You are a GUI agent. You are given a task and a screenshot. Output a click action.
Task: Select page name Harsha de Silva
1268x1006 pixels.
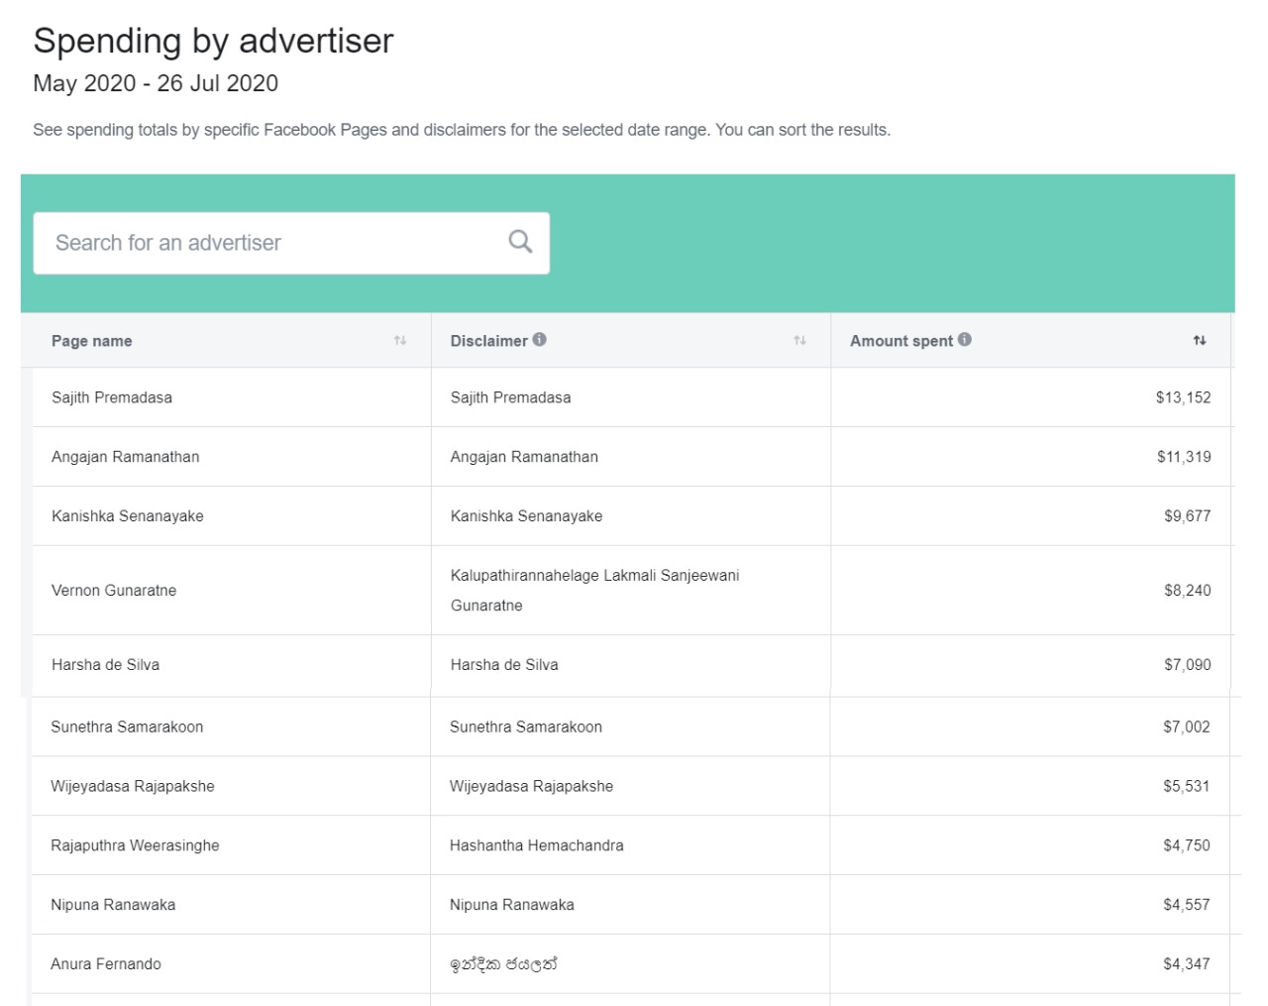(106, 665)
